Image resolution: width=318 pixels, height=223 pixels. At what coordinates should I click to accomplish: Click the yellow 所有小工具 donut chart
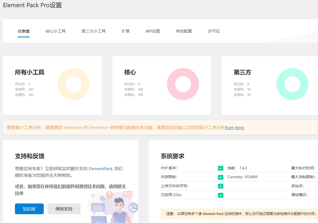[x=73, y=84]
